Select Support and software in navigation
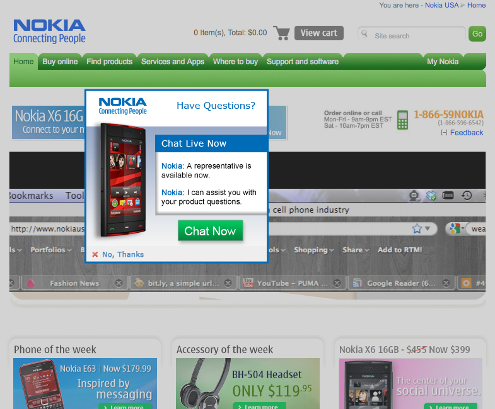The height and width of the screenshot is (409, 495). coord(302,62)
